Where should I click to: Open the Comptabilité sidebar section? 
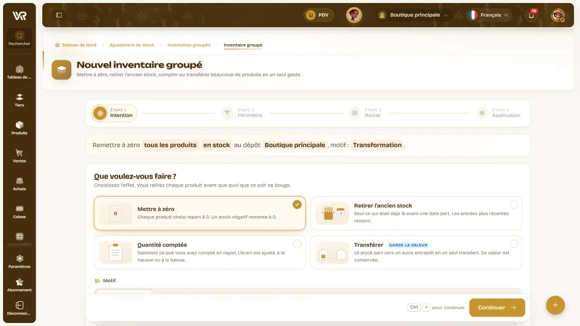(19, 238)
